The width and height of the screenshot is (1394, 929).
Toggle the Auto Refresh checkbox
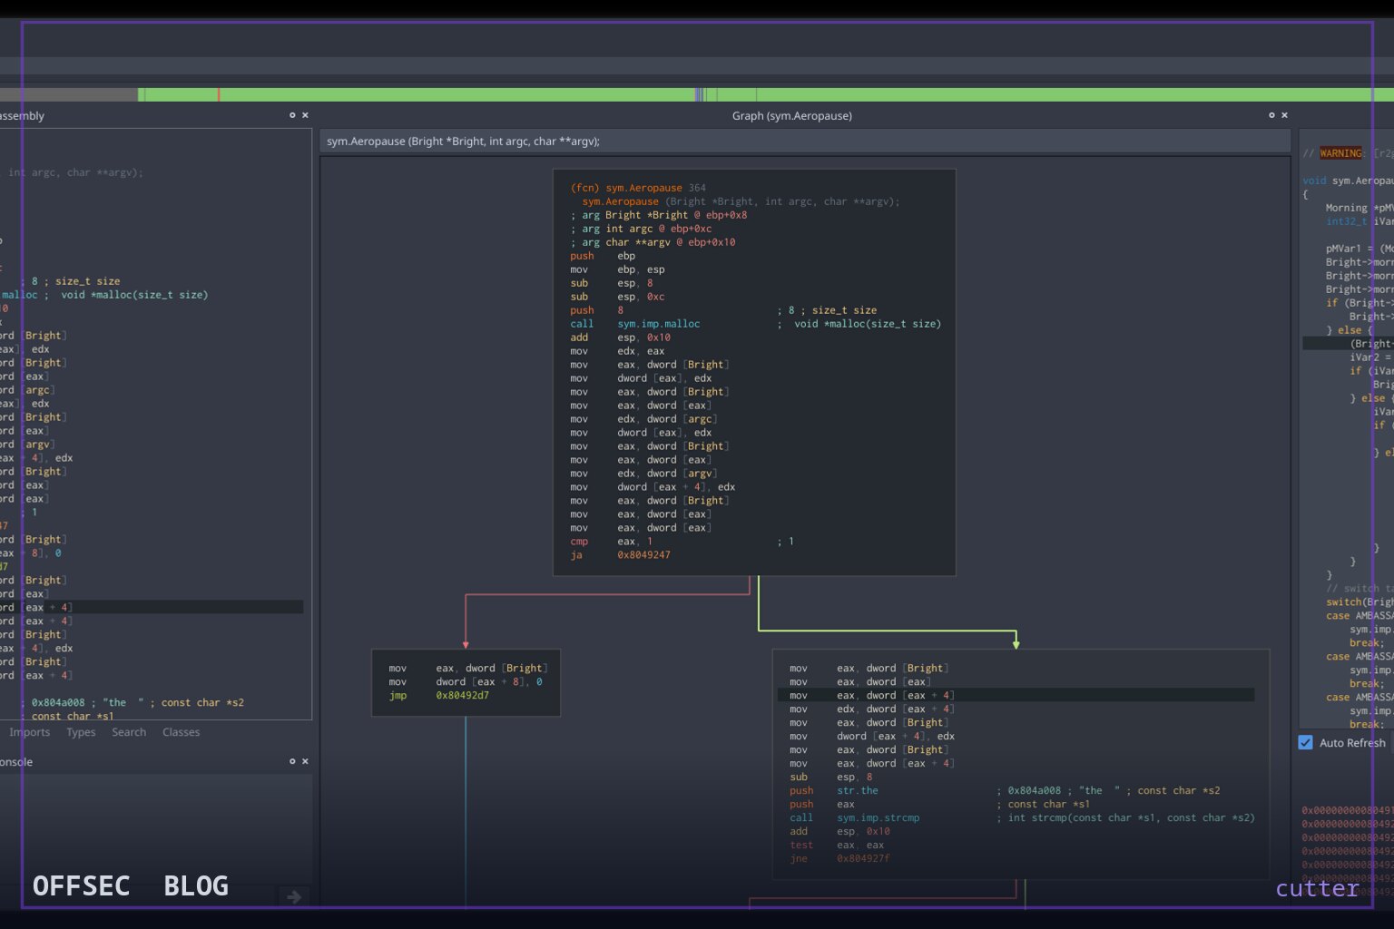[1306, 742]
